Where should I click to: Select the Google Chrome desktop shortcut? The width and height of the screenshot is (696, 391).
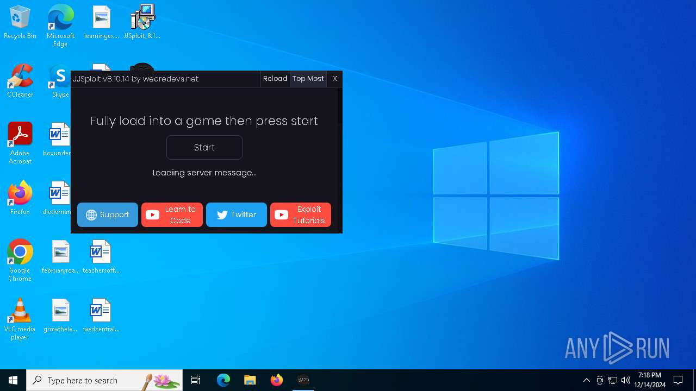(20, 261)
